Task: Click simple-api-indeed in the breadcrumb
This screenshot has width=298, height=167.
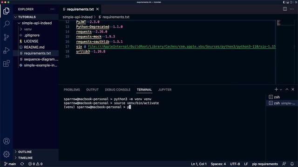Action: 77,17
